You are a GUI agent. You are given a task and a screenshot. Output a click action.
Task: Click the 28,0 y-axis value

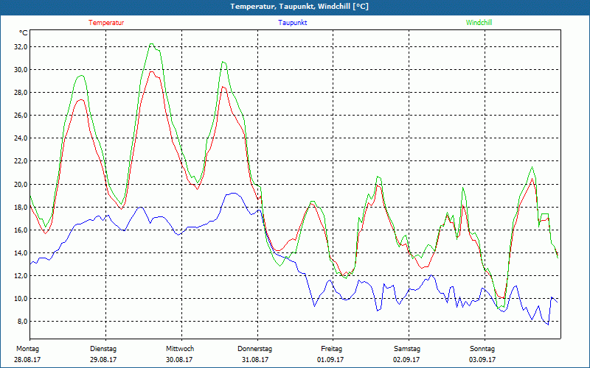[x=21, y=93]
